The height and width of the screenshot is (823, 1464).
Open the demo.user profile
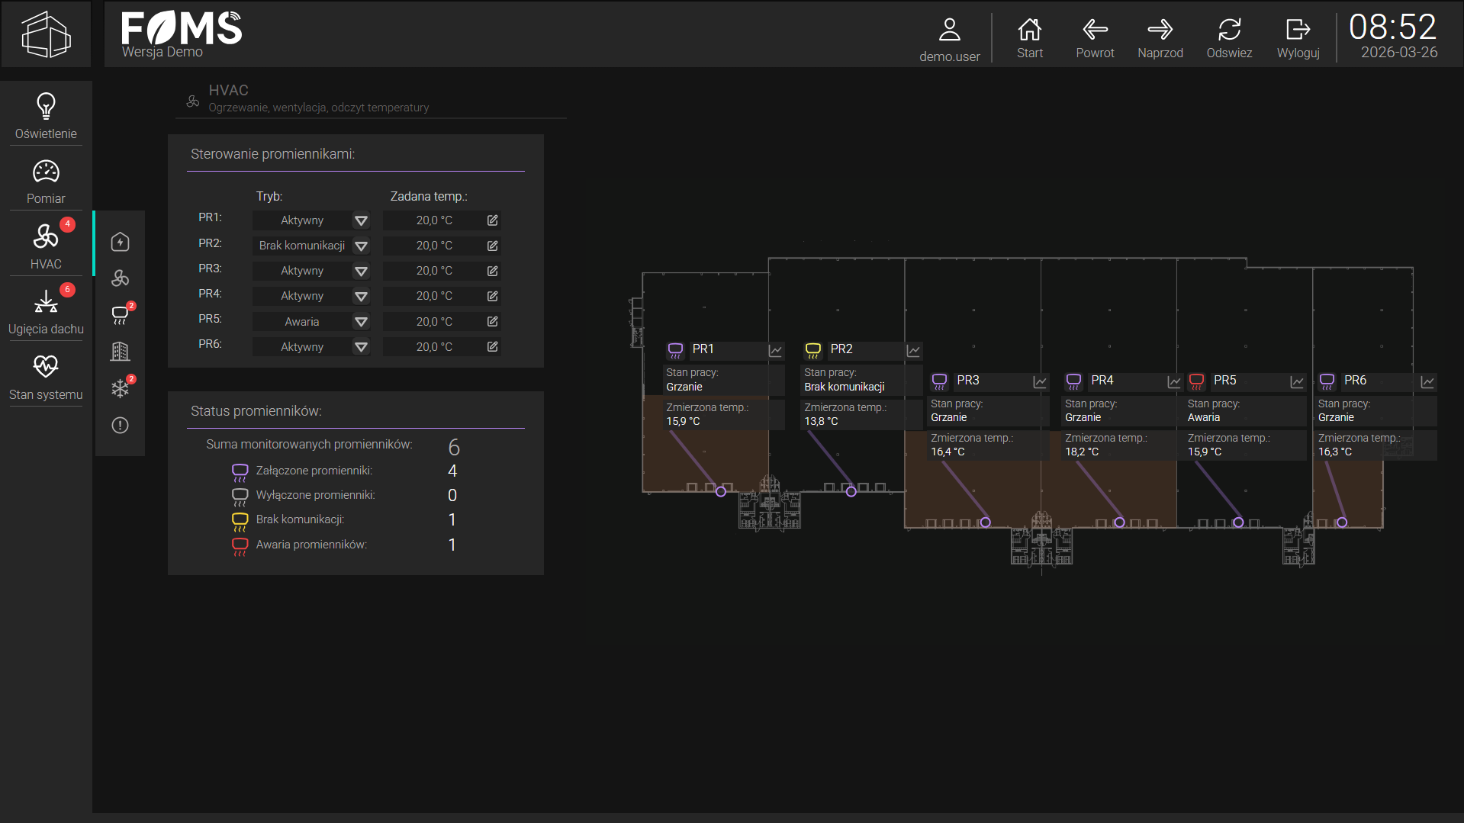949,39
